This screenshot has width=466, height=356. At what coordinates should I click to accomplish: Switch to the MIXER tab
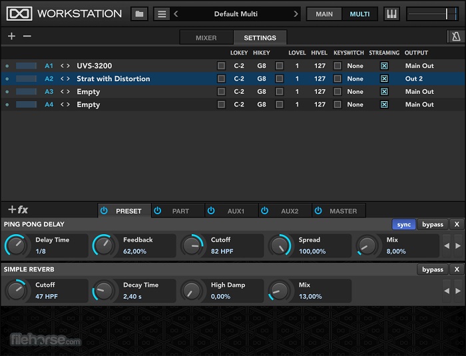click(x=206, y=38)
